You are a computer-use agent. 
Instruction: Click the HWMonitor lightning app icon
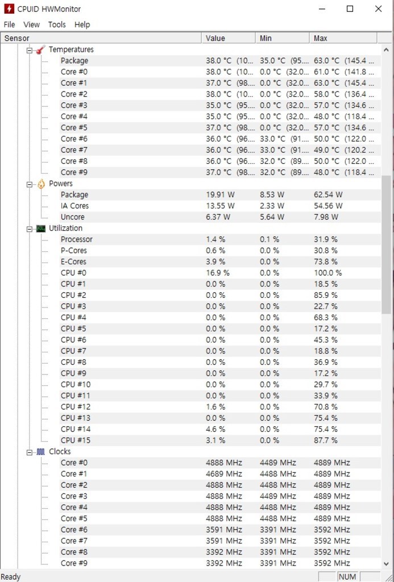pyautogui.click(x=9, y=9)
